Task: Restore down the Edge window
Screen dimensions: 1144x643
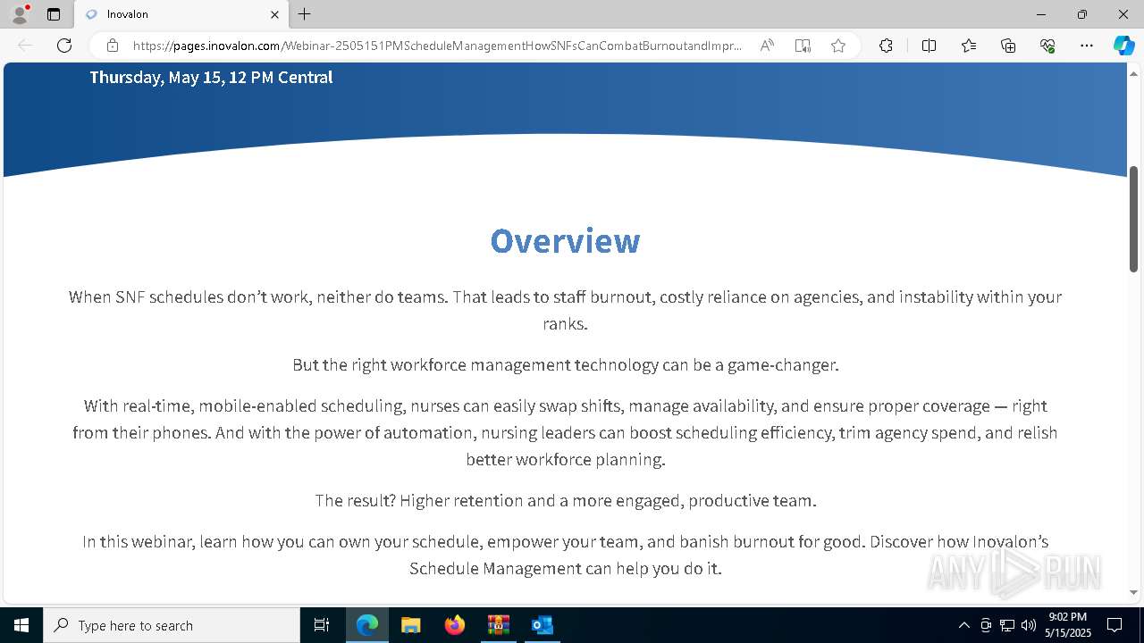Action: [1082, 14]
